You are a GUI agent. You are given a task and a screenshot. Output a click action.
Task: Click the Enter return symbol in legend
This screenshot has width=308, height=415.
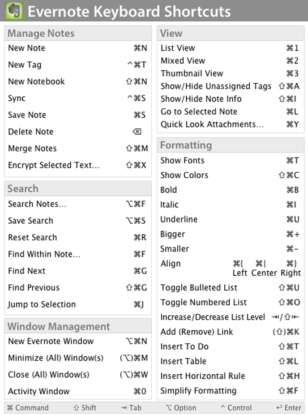coord(279,408)
